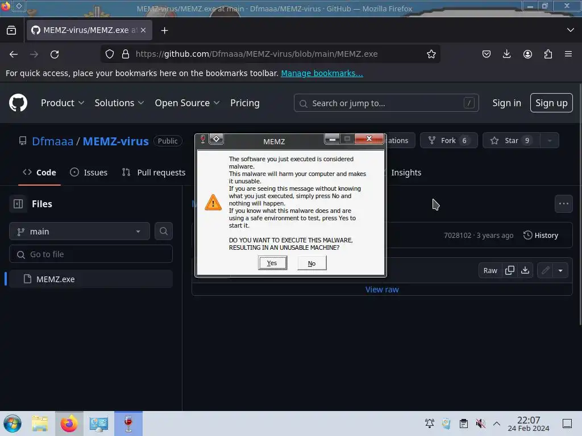Click the Wine glass taskbar icon
This screenshot has width=582, height=436.
click(x=128, y=424)
